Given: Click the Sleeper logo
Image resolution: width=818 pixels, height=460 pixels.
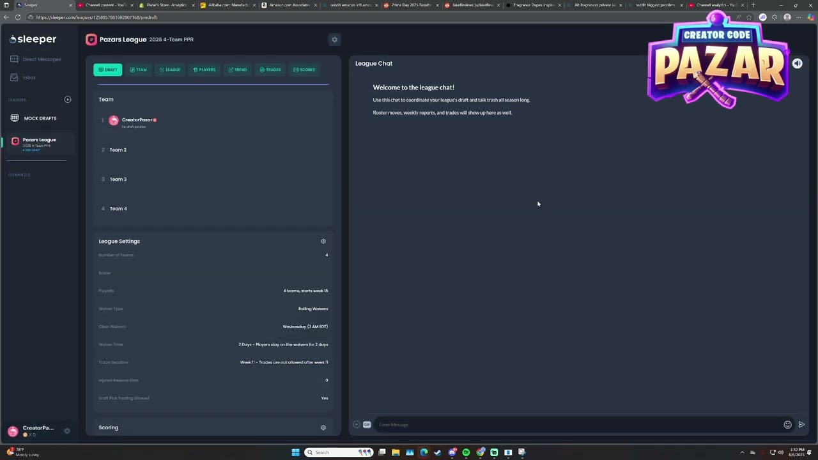Looking at the screenshot, I should pos(33,40).
